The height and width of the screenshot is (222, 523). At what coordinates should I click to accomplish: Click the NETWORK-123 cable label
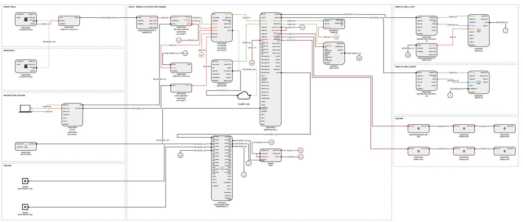point(163,140)
